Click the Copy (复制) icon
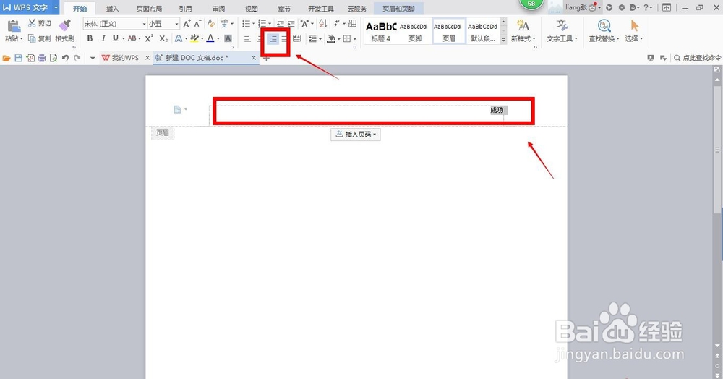 click(x=32, y=38)
